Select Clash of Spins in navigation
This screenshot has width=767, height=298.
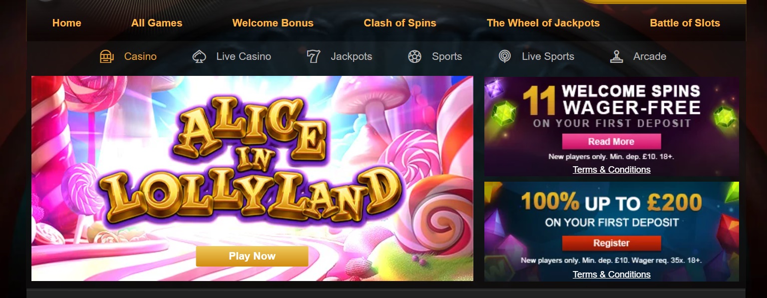(x=400, y=23)
